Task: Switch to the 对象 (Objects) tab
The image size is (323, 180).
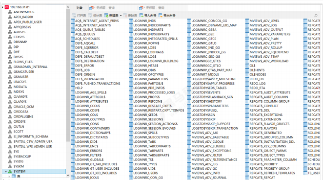Action: coord(80,8)
